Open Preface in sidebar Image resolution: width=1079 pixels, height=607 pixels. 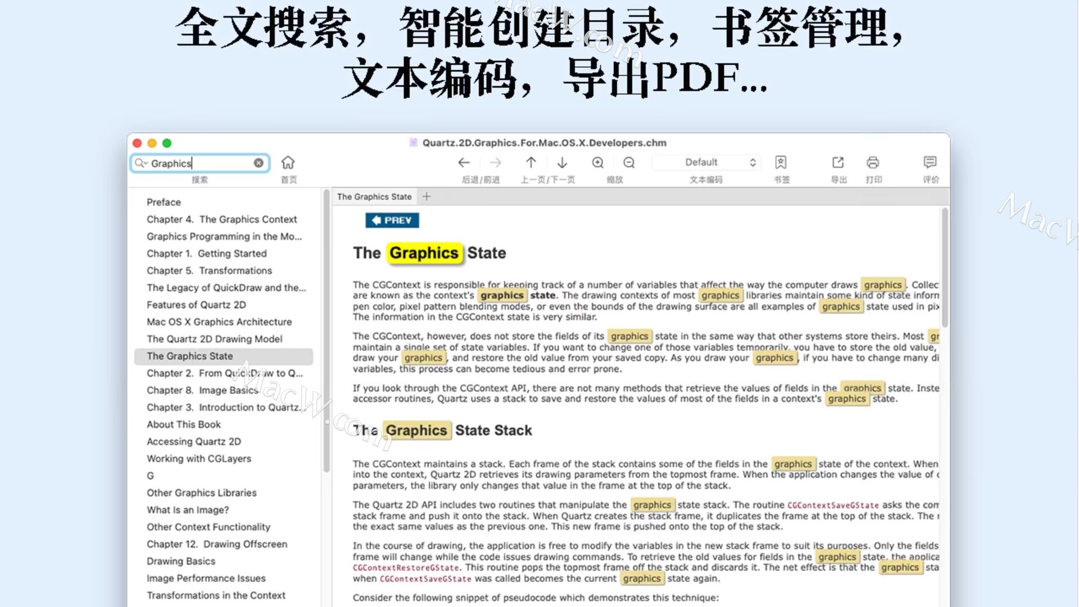click(x=164, y=202)
